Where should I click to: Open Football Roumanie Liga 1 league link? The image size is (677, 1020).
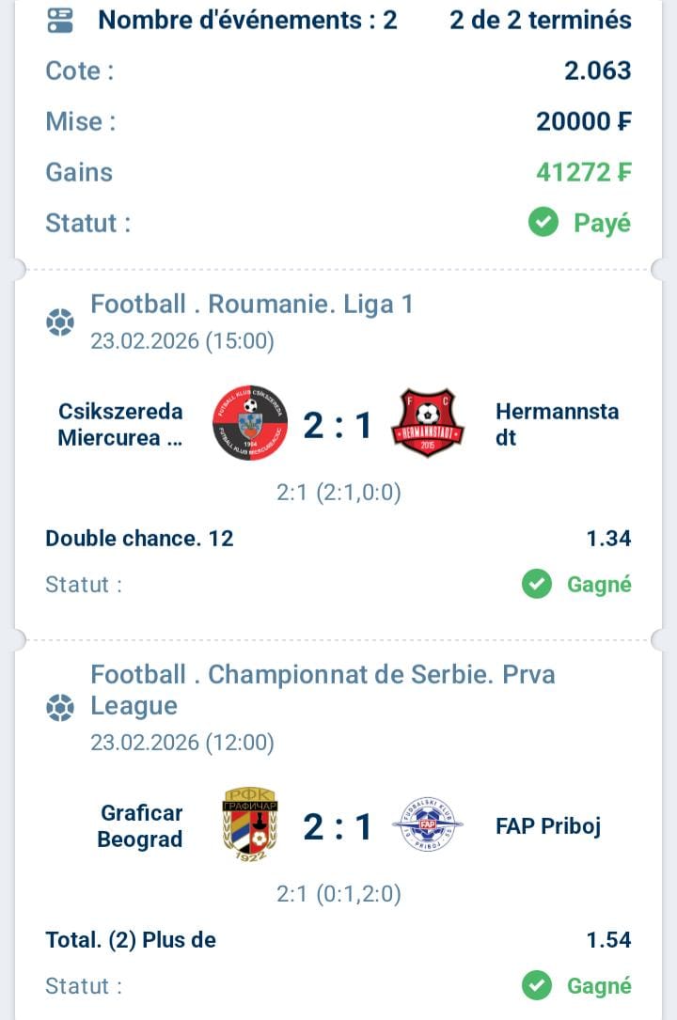(252, 304)
